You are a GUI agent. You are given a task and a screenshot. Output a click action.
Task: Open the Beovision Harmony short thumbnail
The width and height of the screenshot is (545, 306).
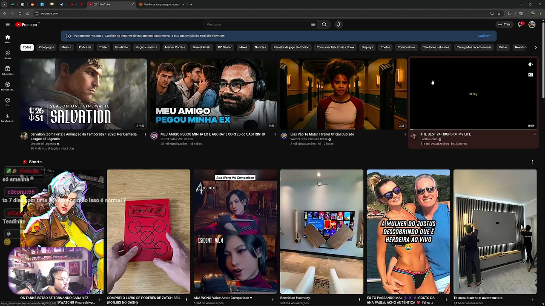[x=321, y=232]
